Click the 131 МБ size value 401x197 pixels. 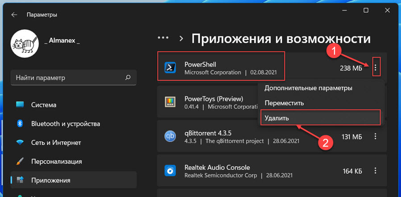coord(352,137)
